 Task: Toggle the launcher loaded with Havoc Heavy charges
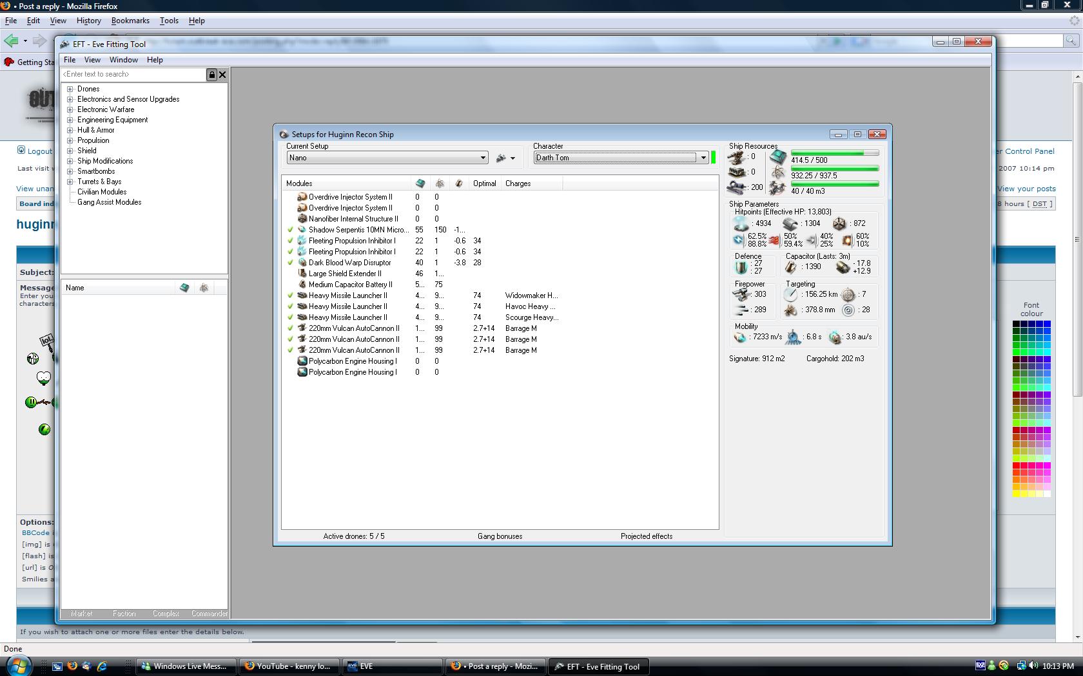pos(290,306)
